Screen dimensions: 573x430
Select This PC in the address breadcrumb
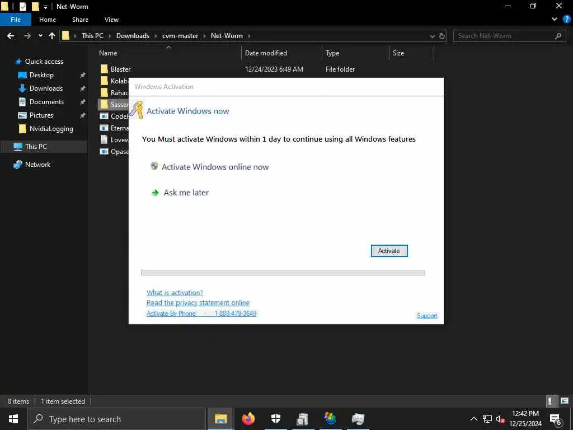(x=92, y=36)
